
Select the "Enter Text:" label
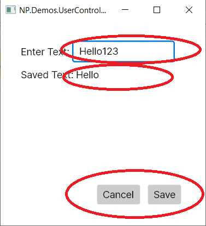(x=45, y=52)
